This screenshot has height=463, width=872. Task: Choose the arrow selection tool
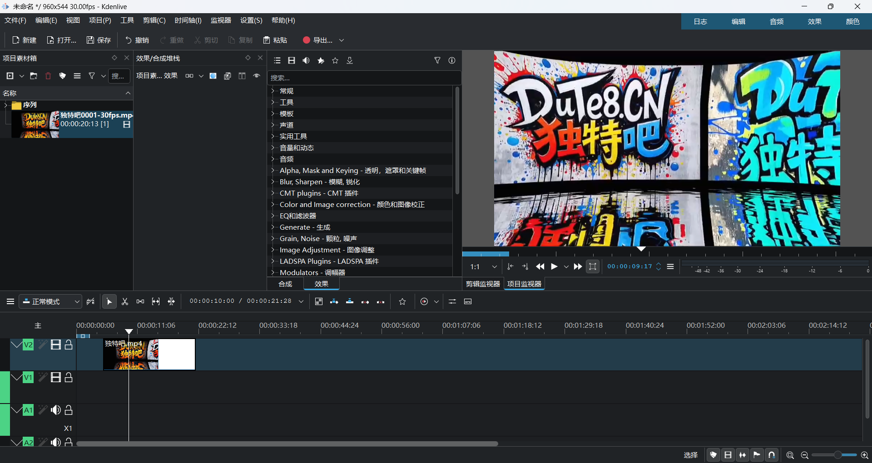(x=109, y=301)
